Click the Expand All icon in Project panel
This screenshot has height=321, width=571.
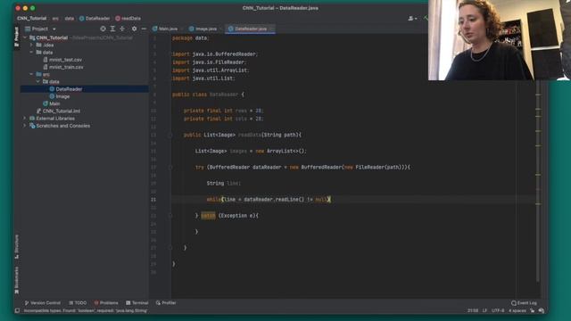(x=112, y=29)
